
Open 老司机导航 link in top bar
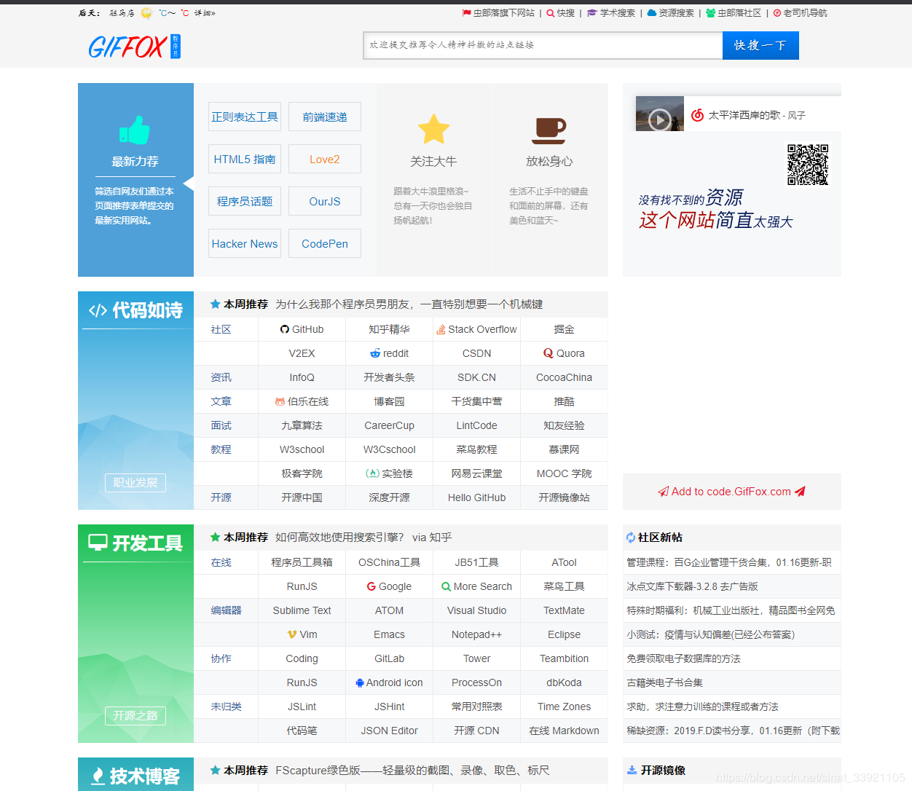point(800,13)
